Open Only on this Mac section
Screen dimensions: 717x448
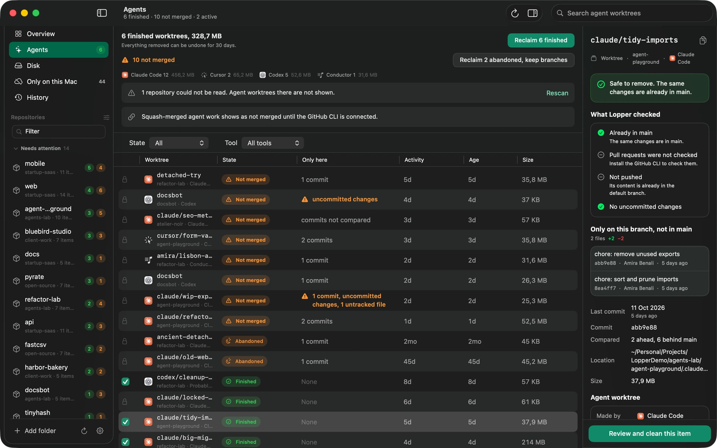59,82
